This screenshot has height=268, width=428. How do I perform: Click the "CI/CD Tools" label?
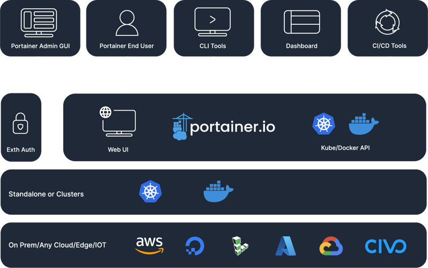[x=389, y=46]
